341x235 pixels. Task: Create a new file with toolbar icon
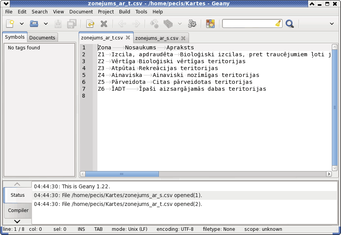click(10, 24)
